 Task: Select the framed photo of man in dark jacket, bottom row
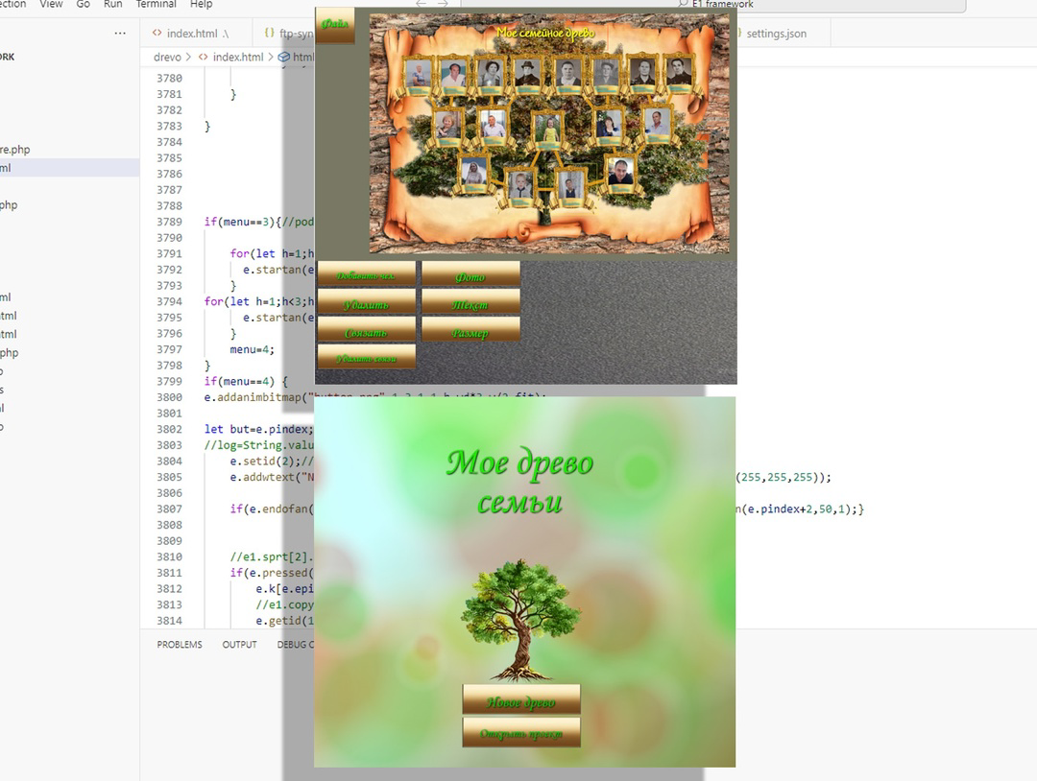click(x=620, y=172)
